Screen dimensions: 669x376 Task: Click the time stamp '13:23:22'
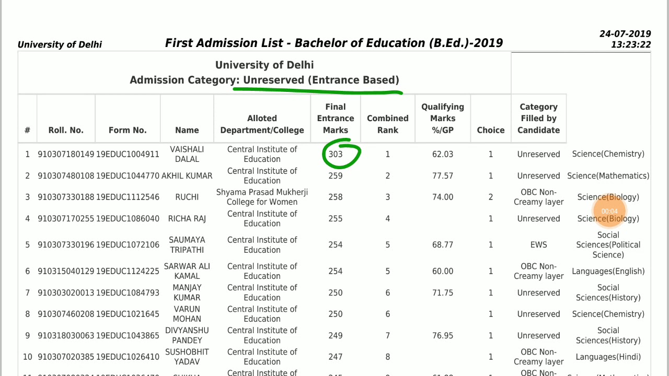pos(631,45)
